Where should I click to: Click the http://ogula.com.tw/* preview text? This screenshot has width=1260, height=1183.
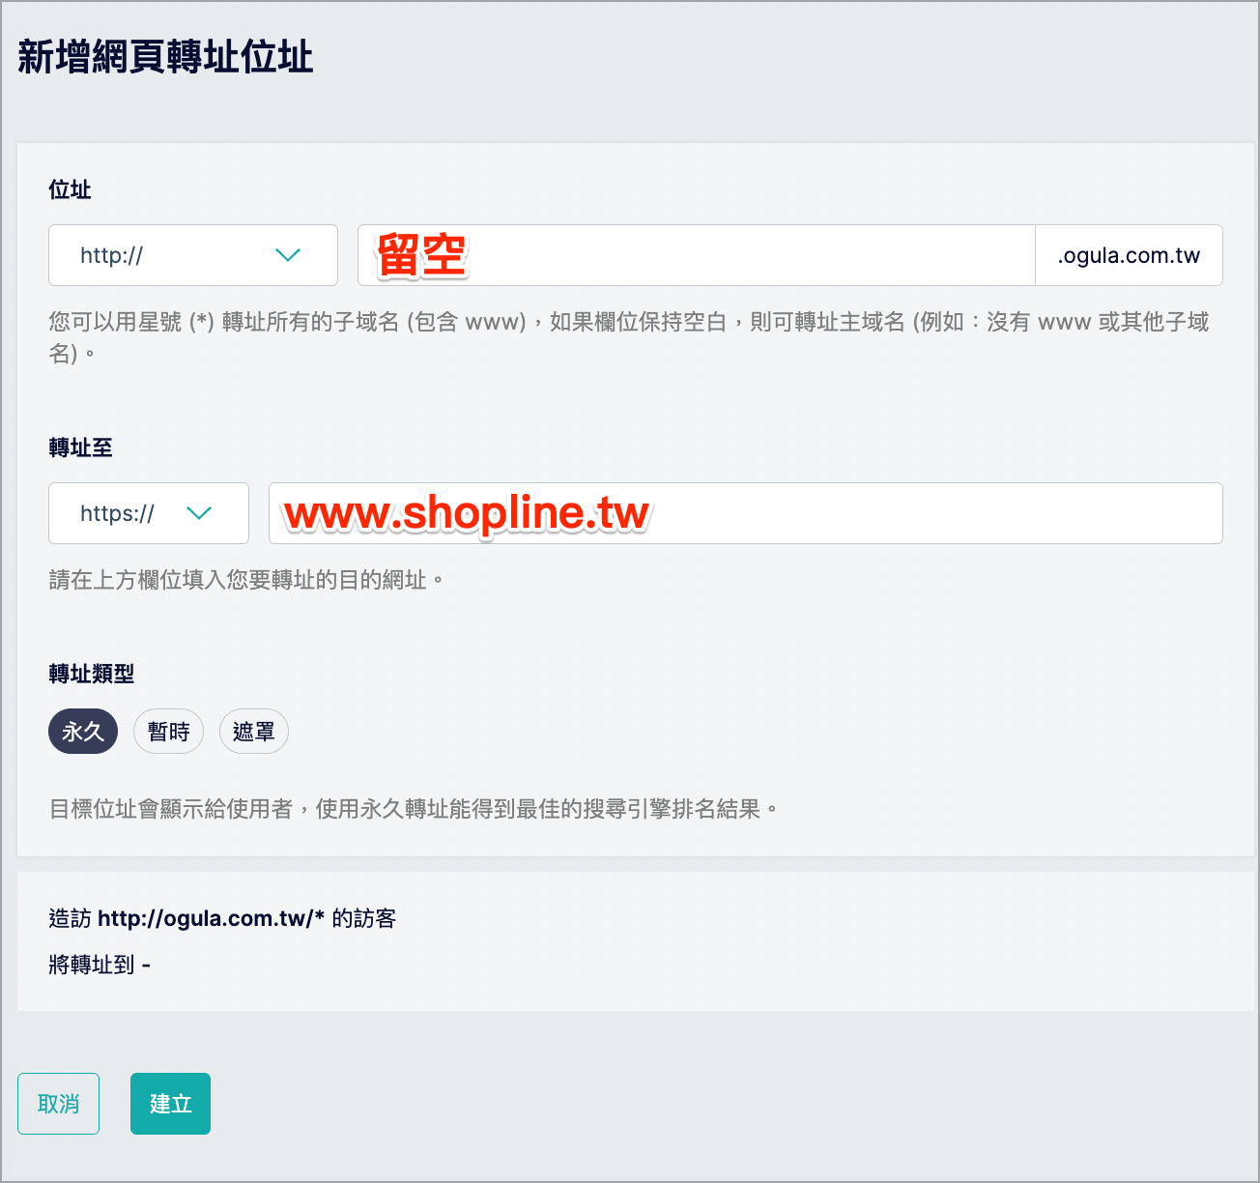coord(212,918)
